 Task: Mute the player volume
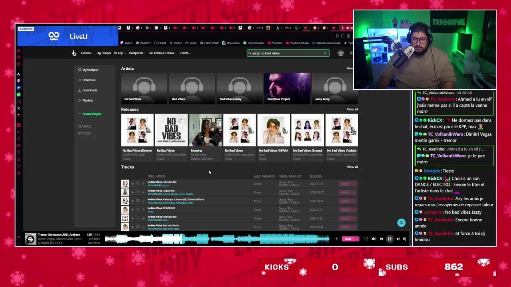tap(374, 239)
